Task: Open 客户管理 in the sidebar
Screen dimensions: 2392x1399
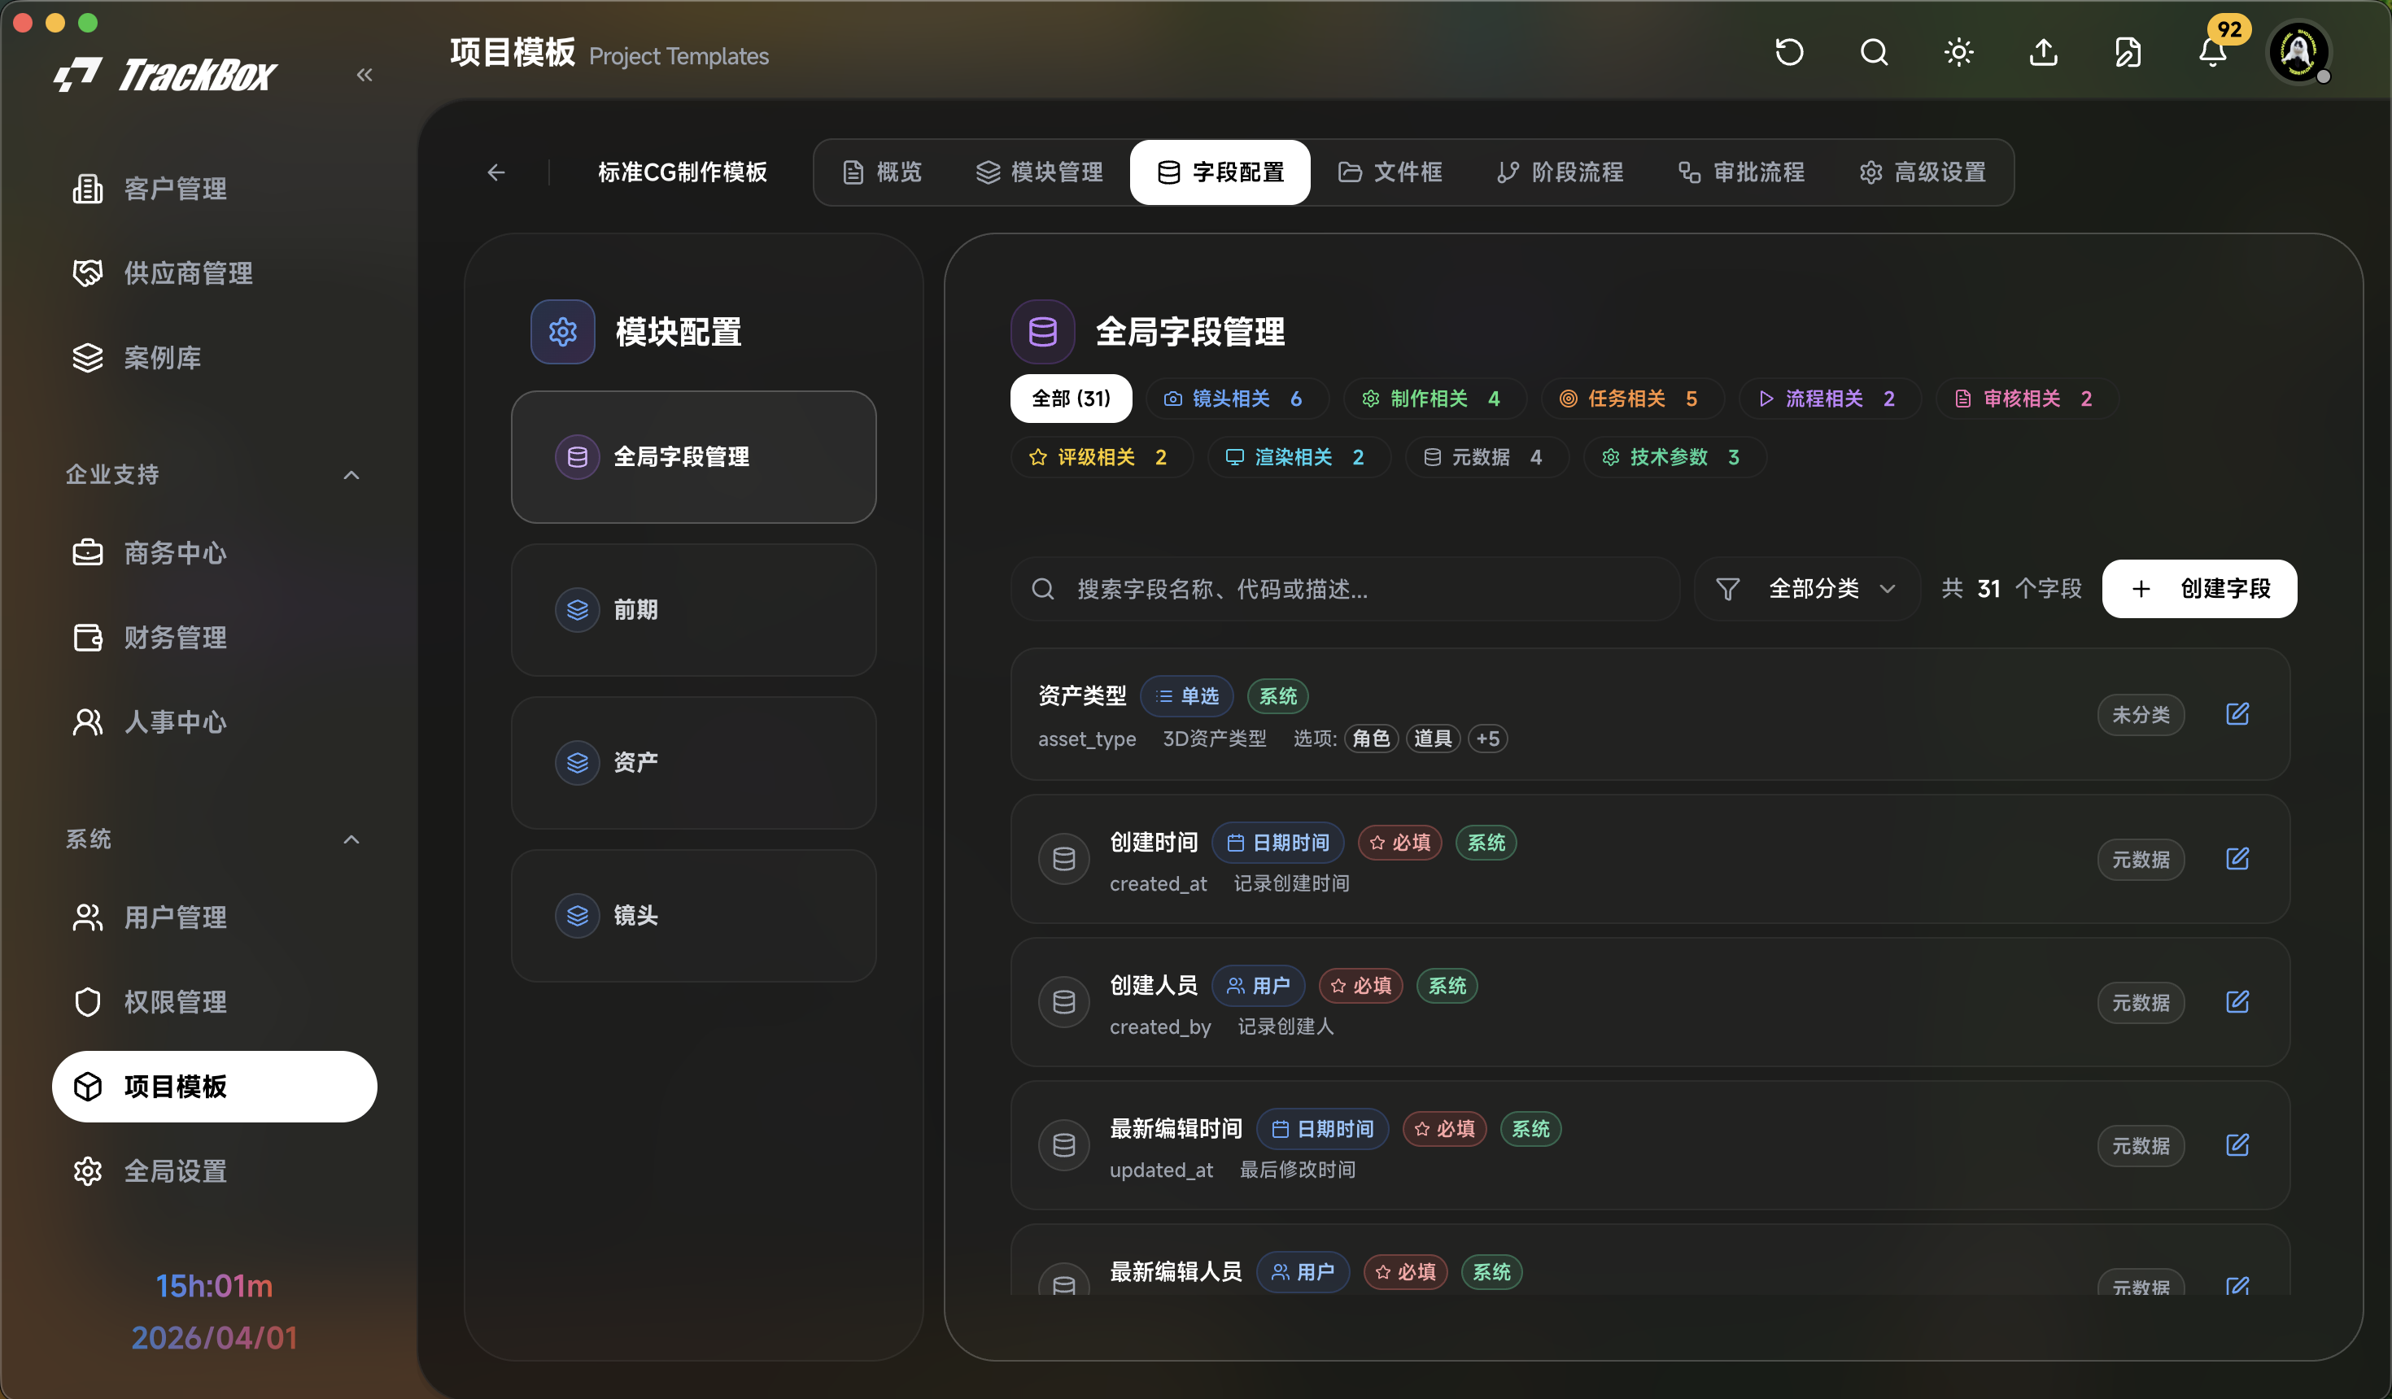Action: 213,189
